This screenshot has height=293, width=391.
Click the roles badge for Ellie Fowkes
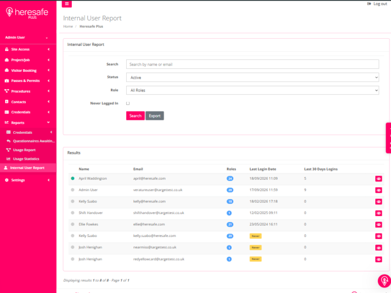[x=230, y=224]
